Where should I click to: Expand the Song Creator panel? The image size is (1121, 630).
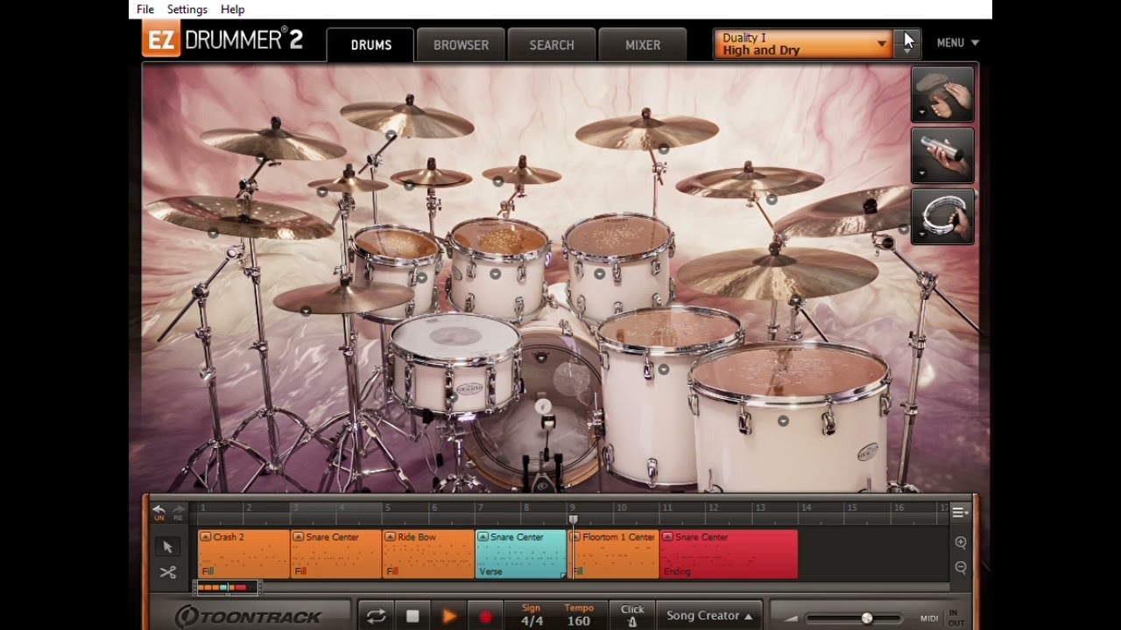click(709, 616)
